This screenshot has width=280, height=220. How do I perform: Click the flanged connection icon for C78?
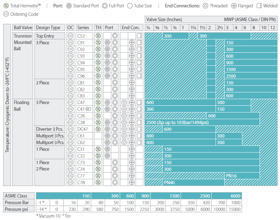point(132,182)
